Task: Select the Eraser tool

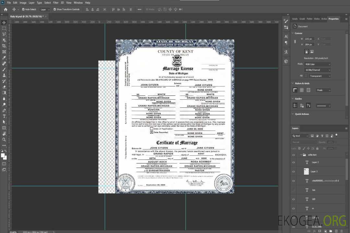Action: pyautogui.click(x=4, y=87)
